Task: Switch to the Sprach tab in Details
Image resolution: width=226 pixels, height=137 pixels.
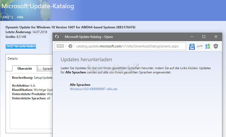Action: point(45,69)
